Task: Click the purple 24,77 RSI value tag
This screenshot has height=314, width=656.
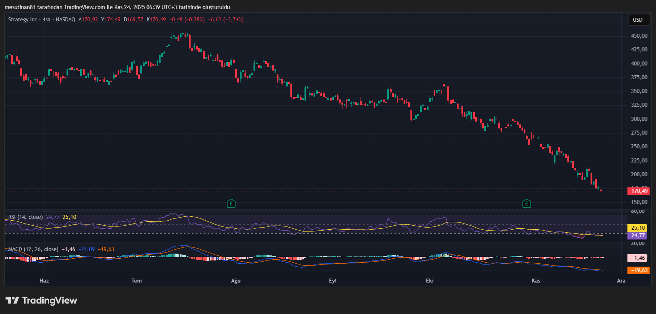Action: [638, 235]
